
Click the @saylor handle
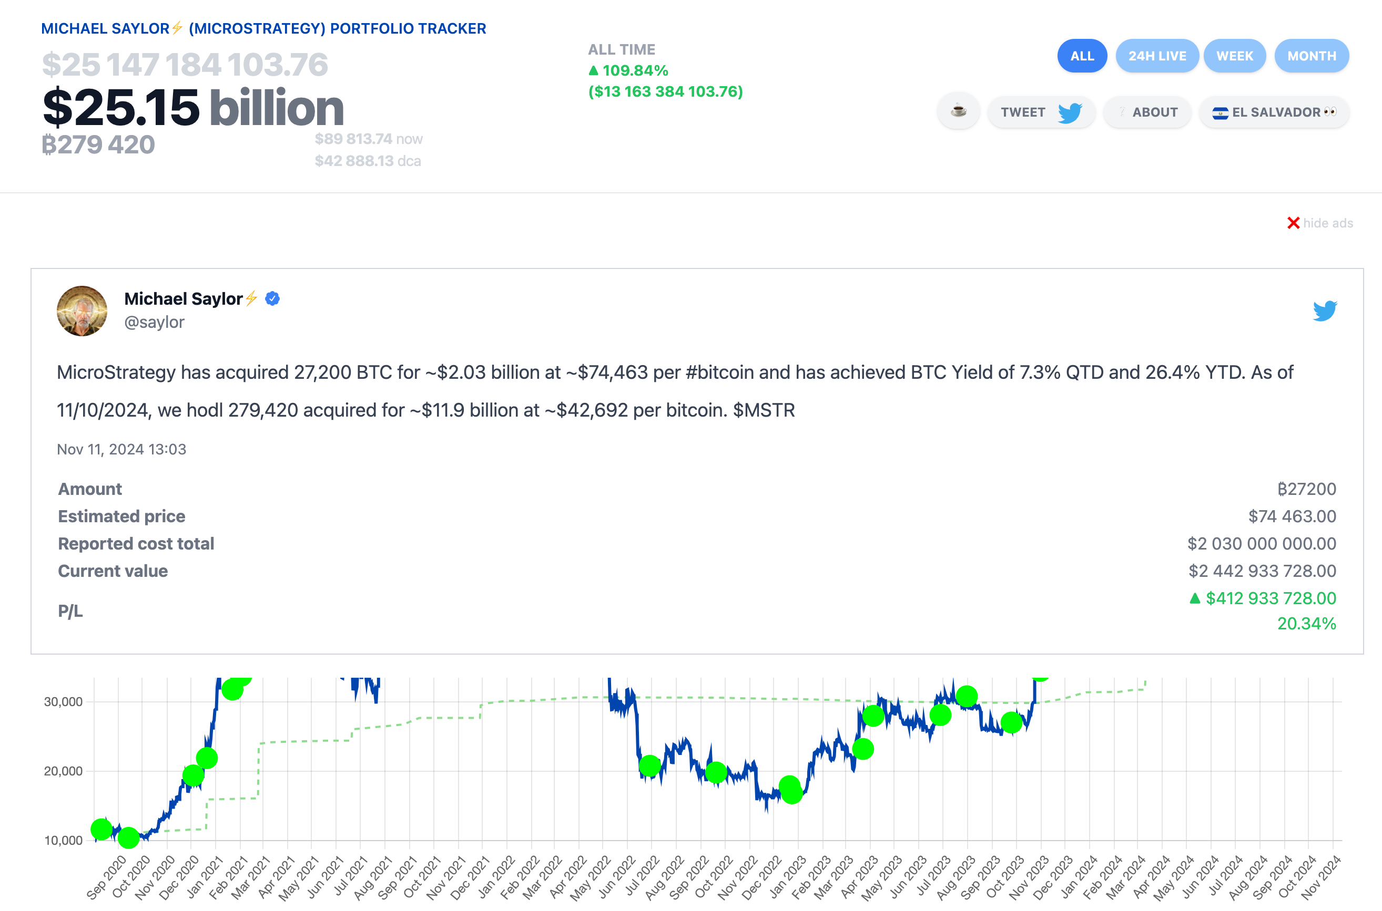[154, 322]
